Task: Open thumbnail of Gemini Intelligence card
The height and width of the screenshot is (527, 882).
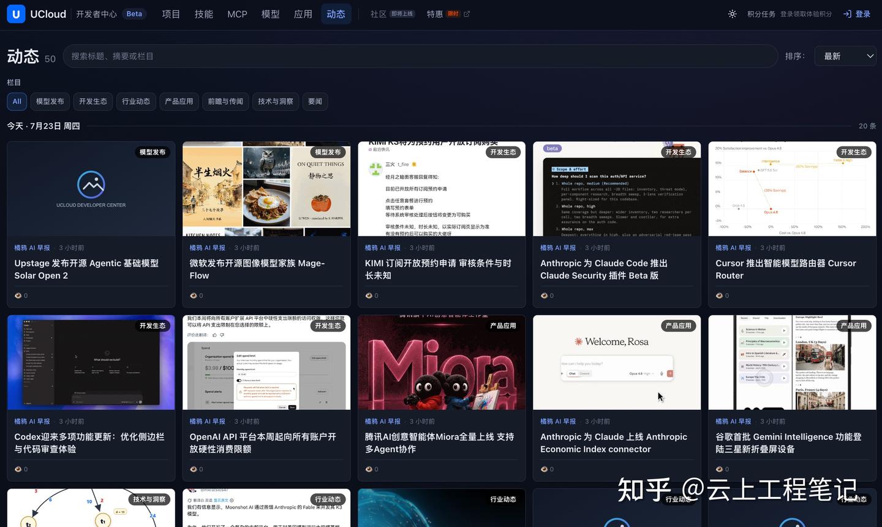Action: click(792, 363)
